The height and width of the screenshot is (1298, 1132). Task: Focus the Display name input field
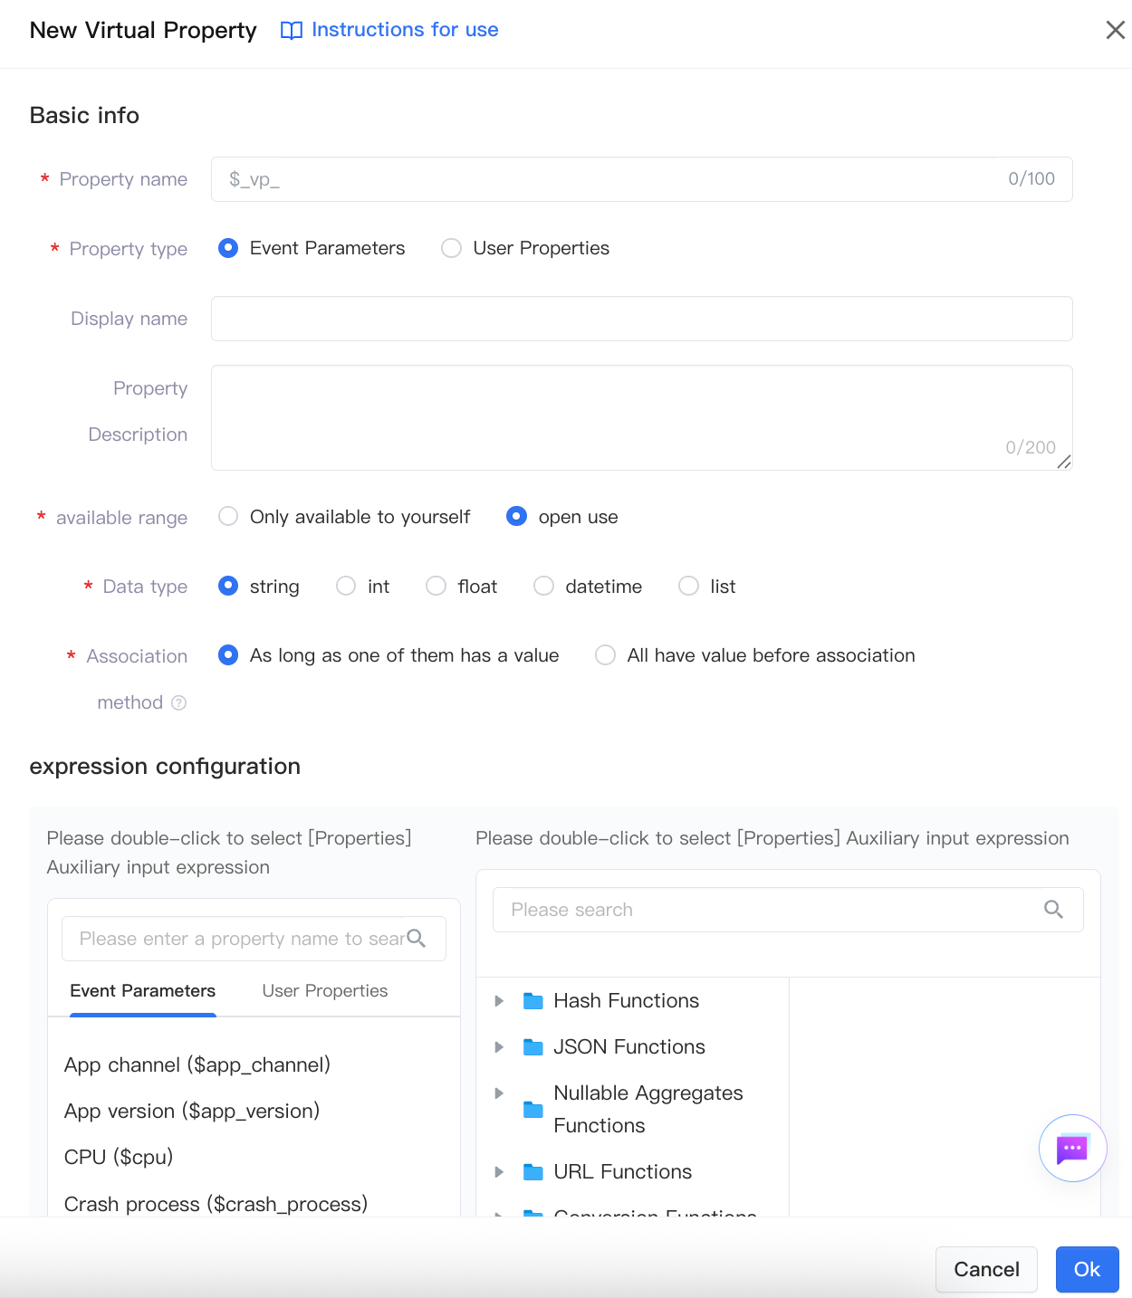pyautogui.click(x=642, y=319)
